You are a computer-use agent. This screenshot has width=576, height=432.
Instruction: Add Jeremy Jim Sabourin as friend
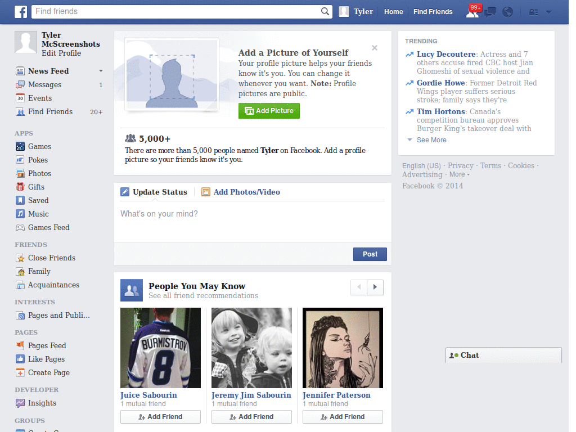click(x=251, y=417)
